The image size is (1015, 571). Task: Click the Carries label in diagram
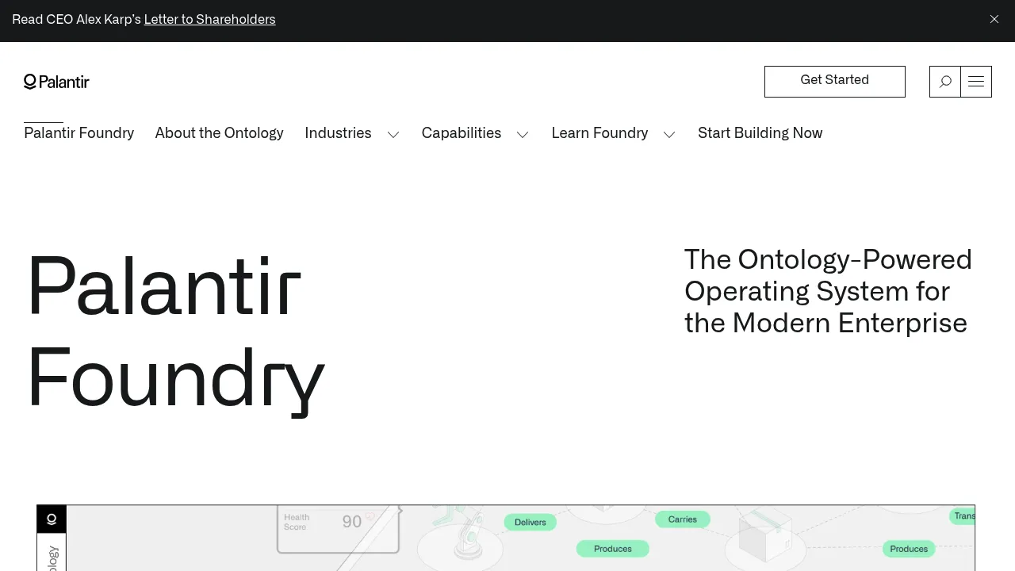(x=683, y=519)
